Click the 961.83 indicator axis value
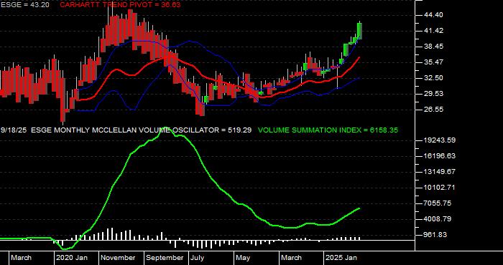Viewport: 503px width, 265px height. (x=435, y=235)
